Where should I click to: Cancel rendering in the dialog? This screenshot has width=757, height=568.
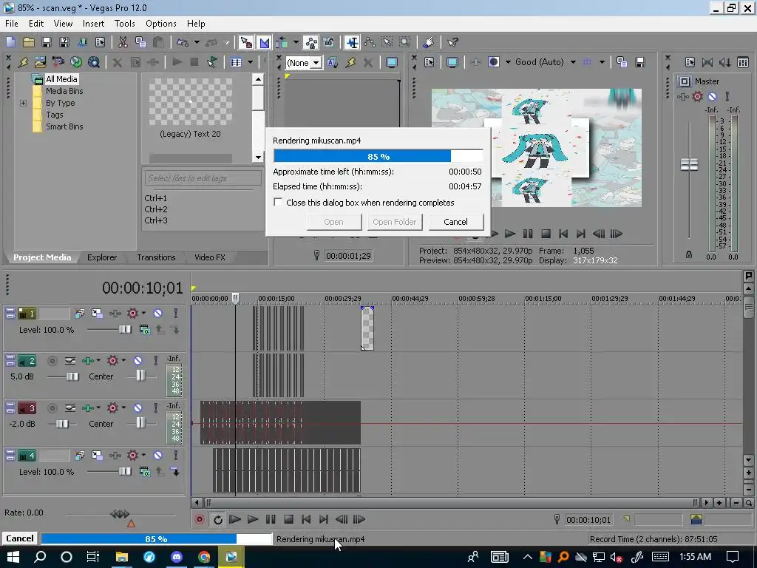(x=455, y=222)
